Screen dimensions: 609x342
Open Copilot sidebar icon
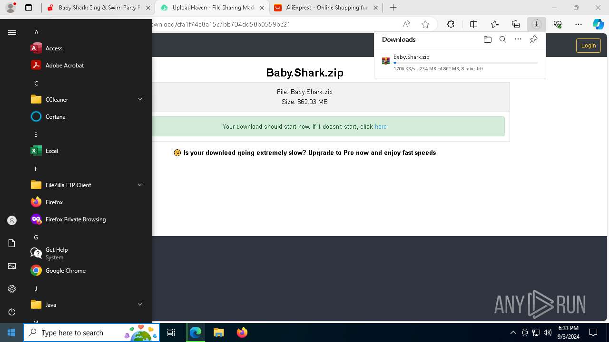(598, 24)
